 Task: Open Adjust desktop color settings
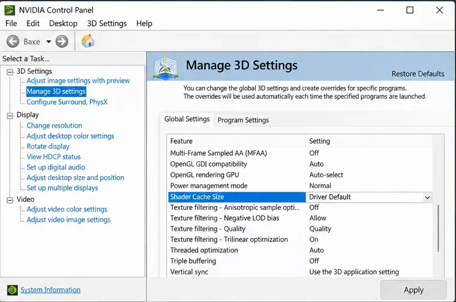pos(70,136)
